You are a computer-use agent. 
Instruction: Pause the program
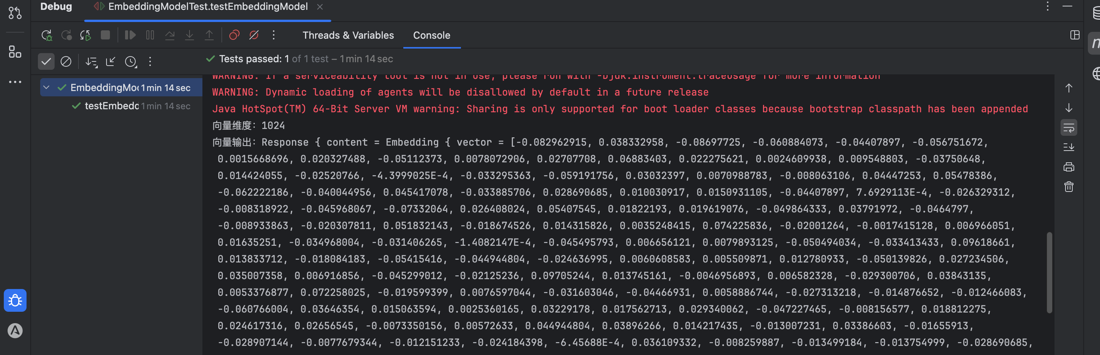(150, 35)
